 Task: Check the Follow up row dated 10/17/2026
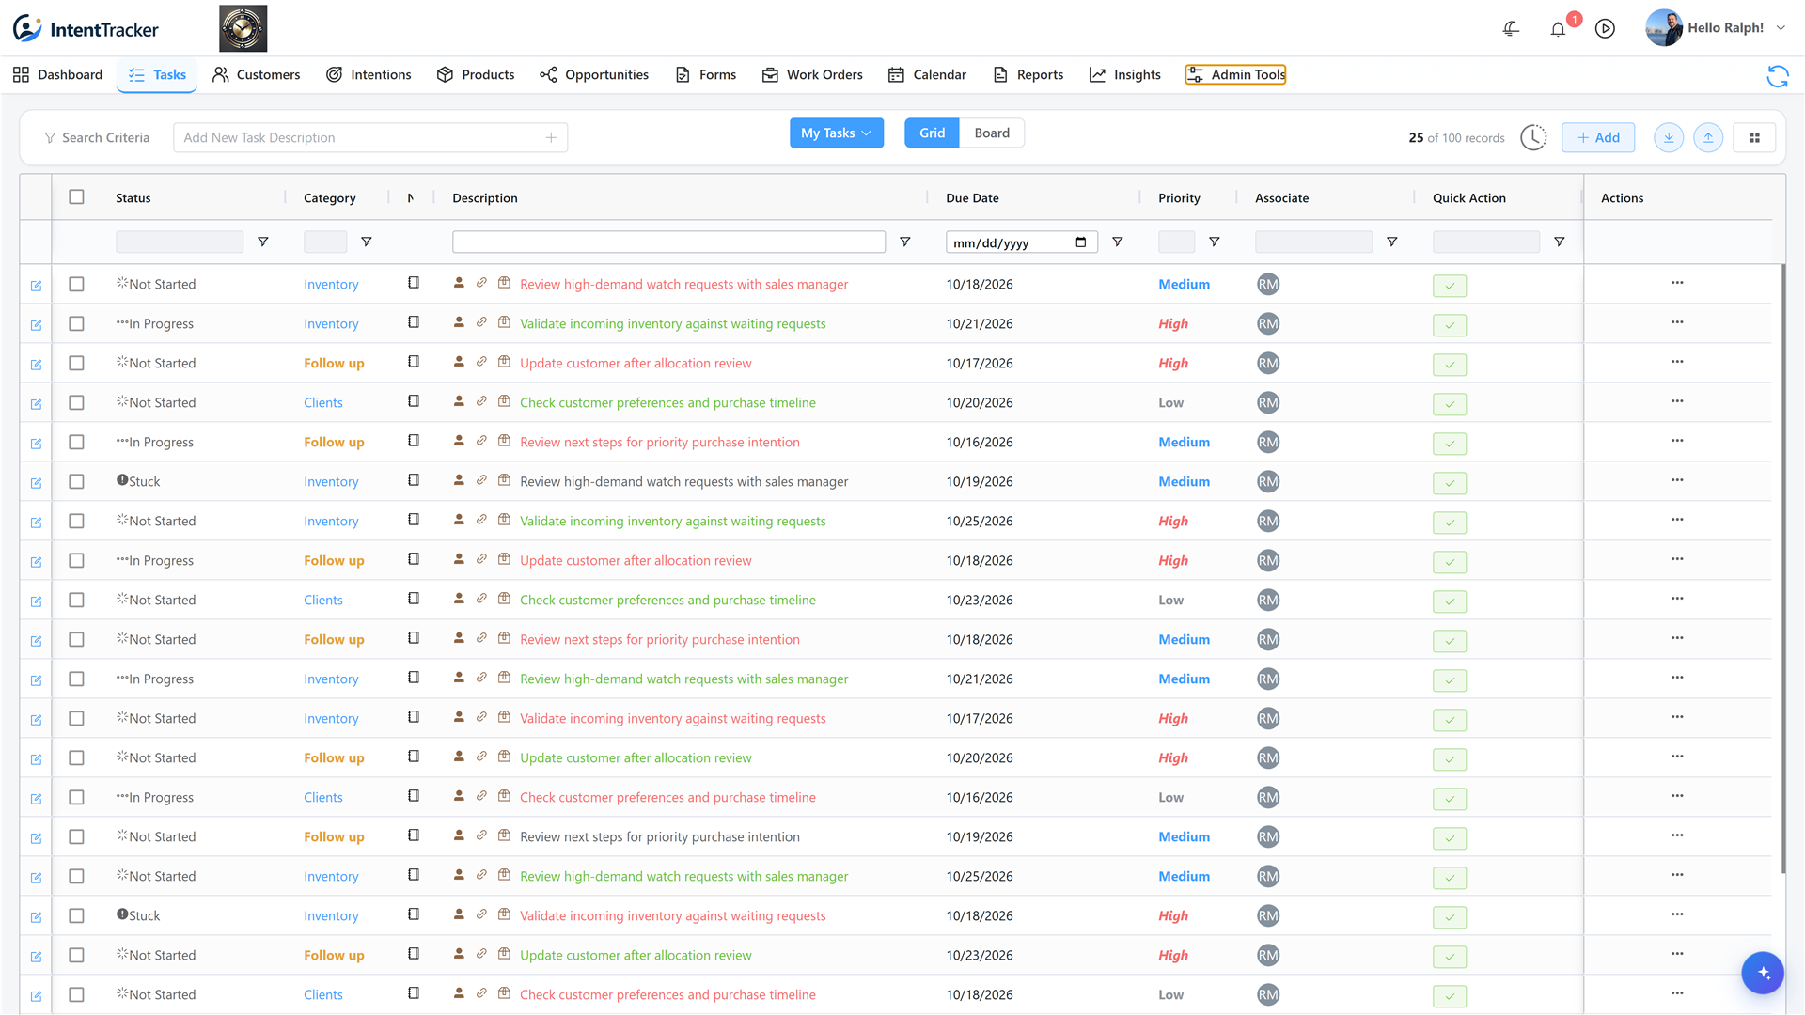(76, 363)
